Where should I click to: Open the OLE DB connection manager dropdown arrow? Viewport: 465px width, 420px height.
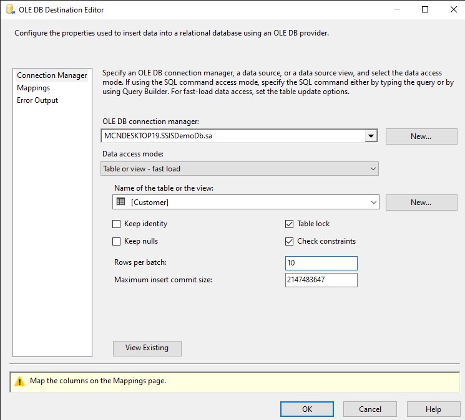371,136
